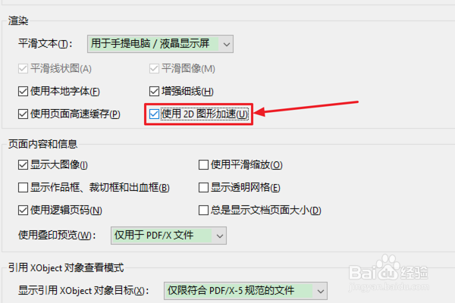Click the 使用 2D 图形加速 label text
455x303 pixels.
[x=205, y=114]
